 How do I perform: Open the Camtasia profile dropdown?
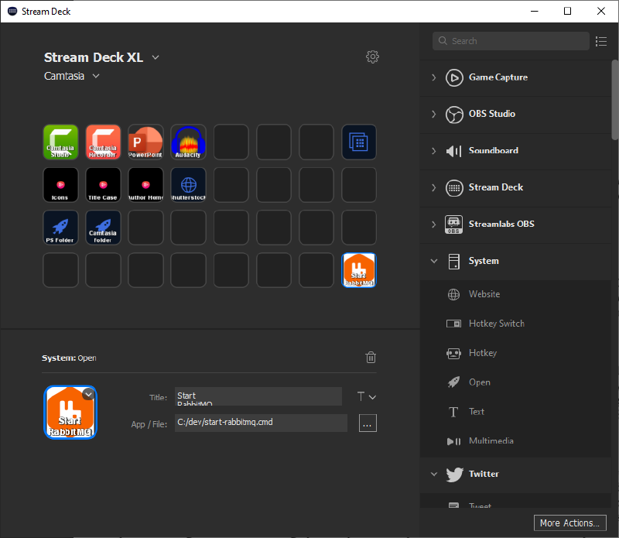pyautogui.click(x=96, y=76)
